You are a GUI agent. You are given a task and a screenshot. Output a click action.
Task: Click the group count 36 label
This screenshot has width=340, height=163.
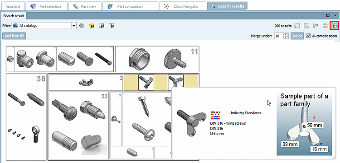(x=41, y=79)
